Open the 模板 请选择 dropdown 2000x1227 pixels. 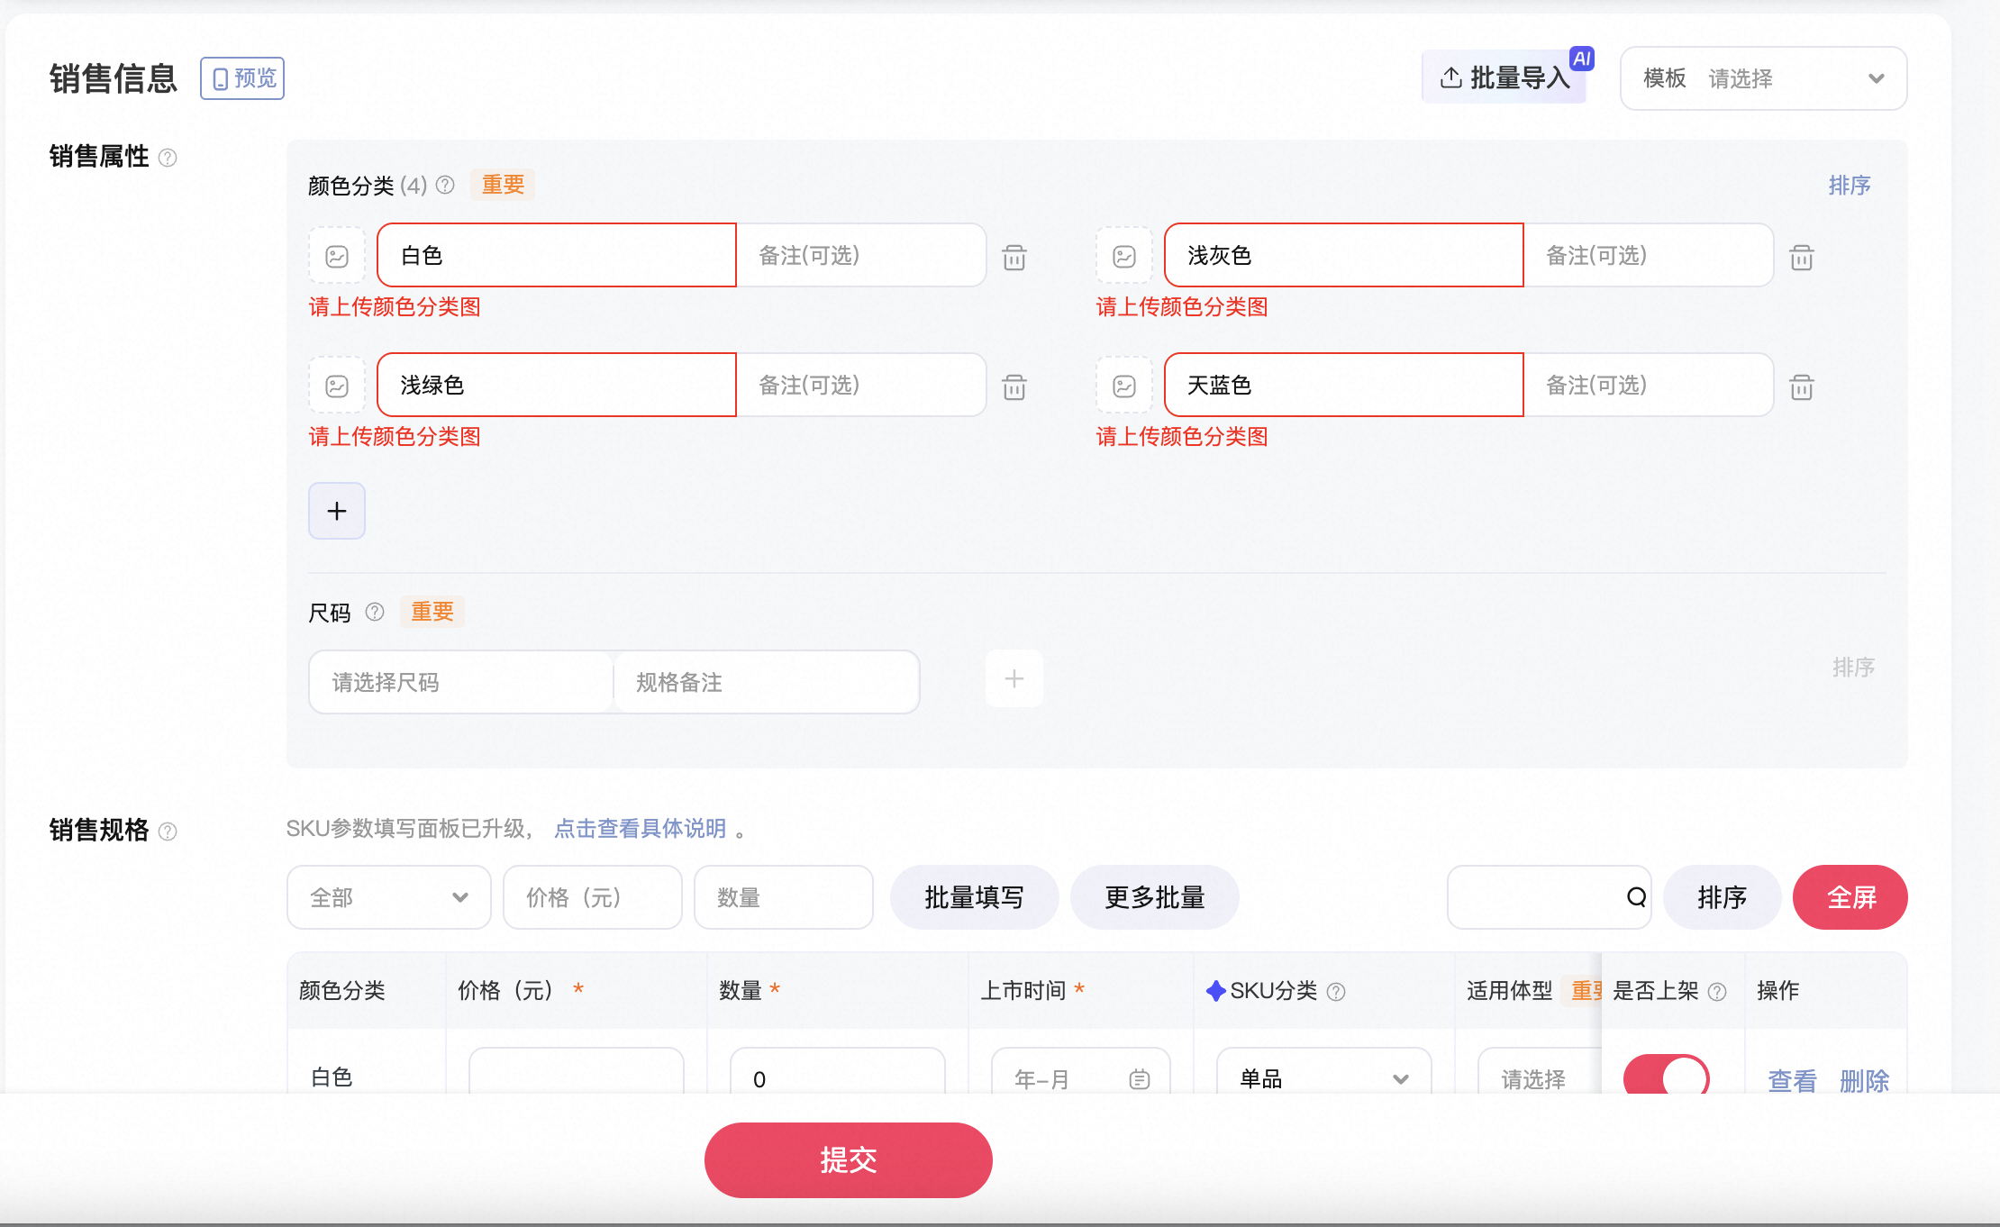1763,78
